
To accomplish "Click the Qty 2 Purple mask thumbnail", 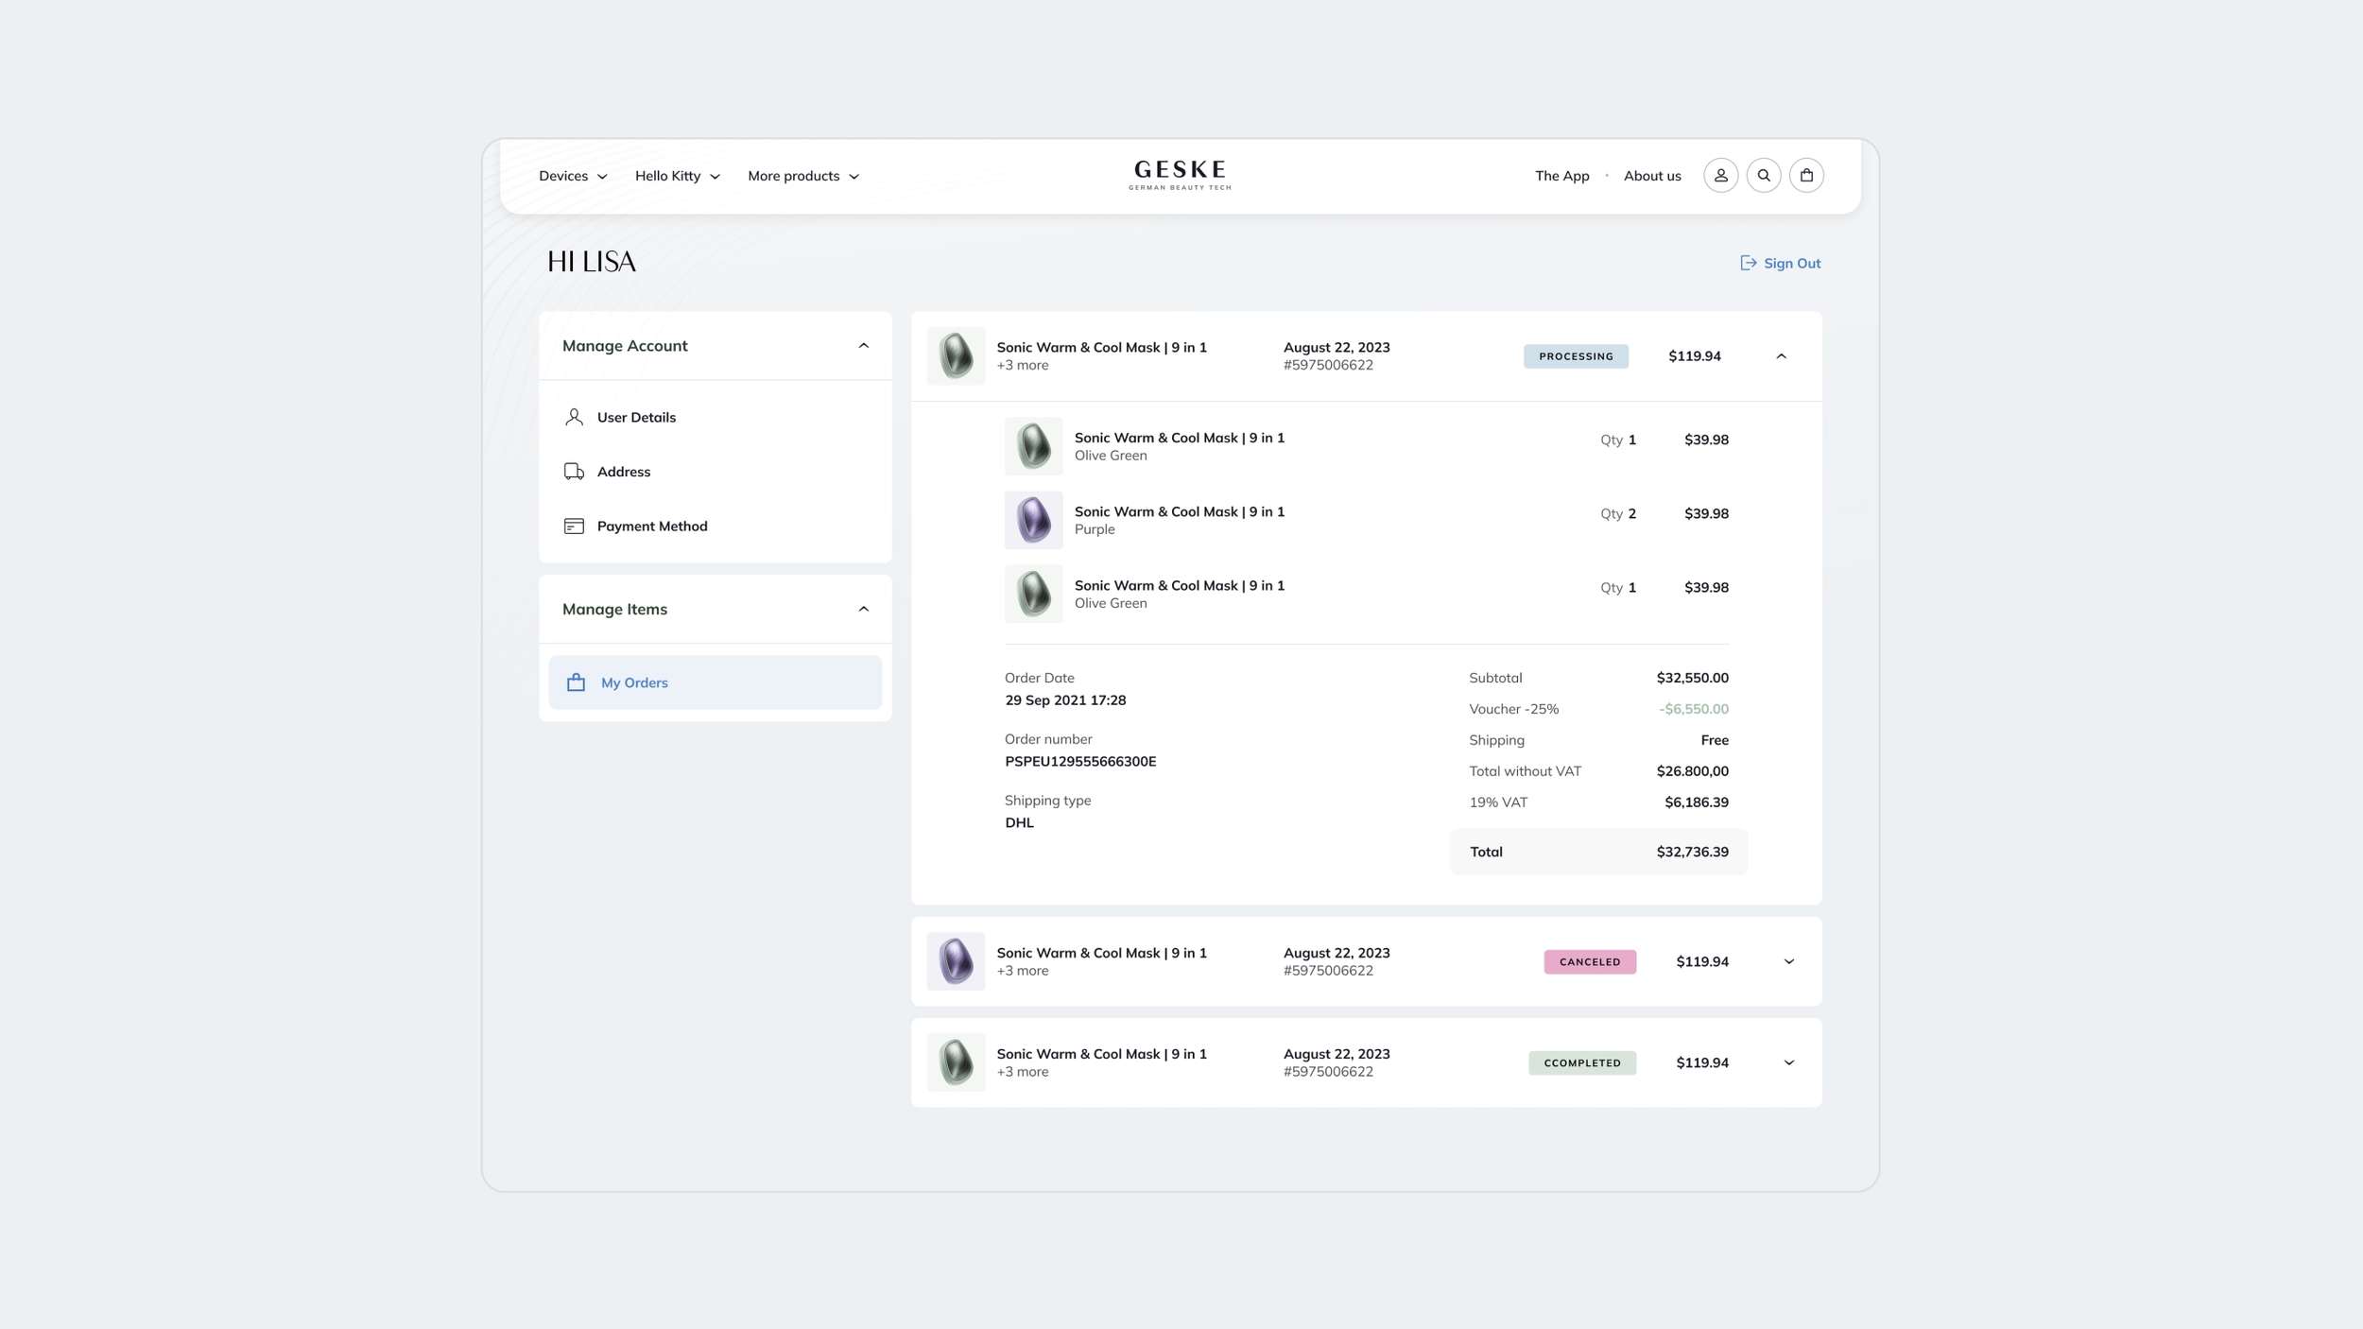I will tap(1033, 520).
